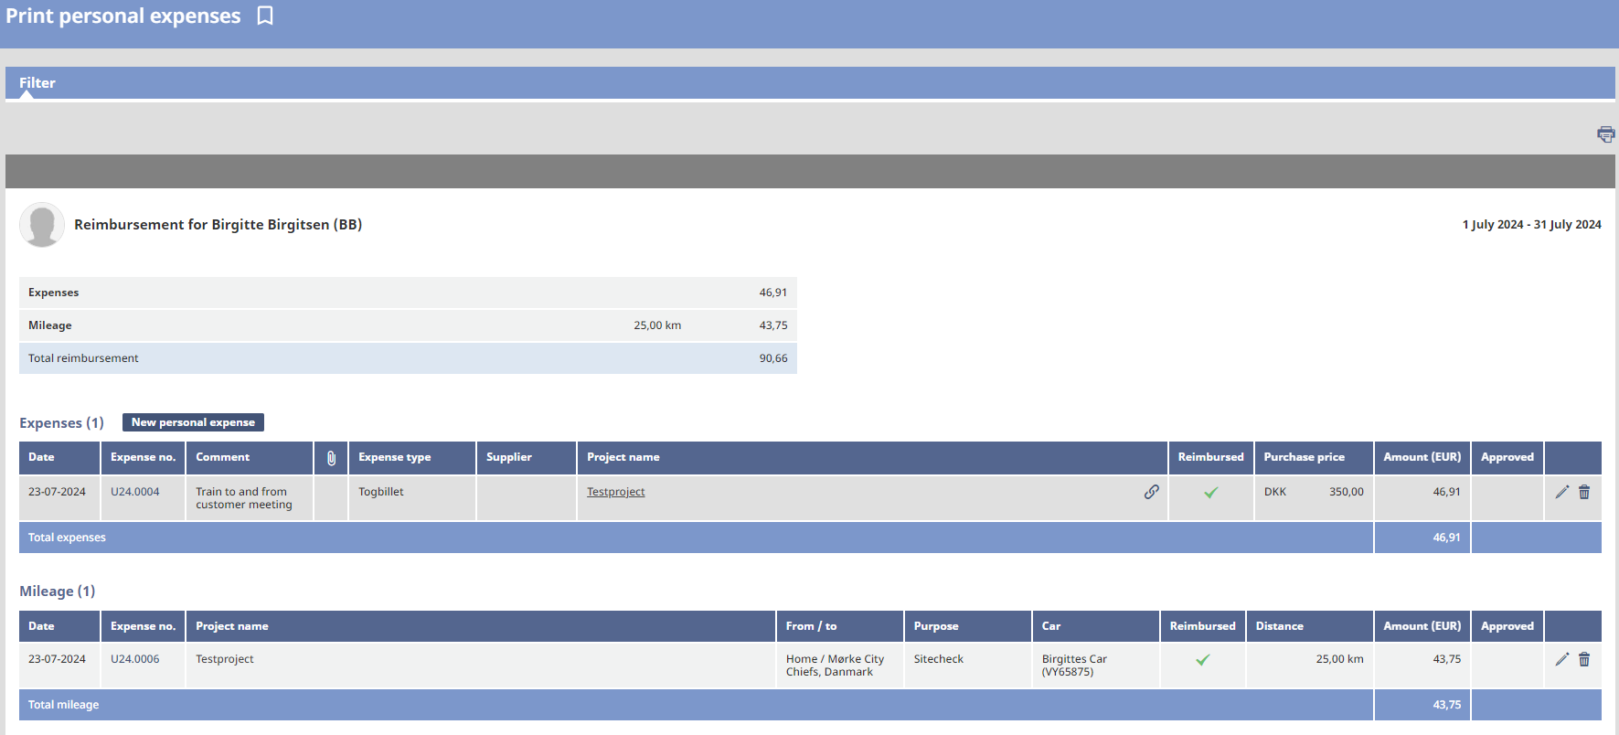Click the Car column header in mileage

tap(1051, 626)
